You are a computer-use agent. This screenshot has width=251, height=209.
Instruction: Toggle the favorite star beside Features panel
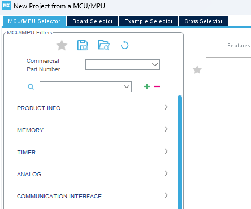point(197,70)
